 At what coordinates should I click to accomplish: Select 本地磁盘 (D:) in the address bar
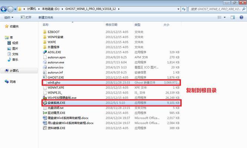51,9
